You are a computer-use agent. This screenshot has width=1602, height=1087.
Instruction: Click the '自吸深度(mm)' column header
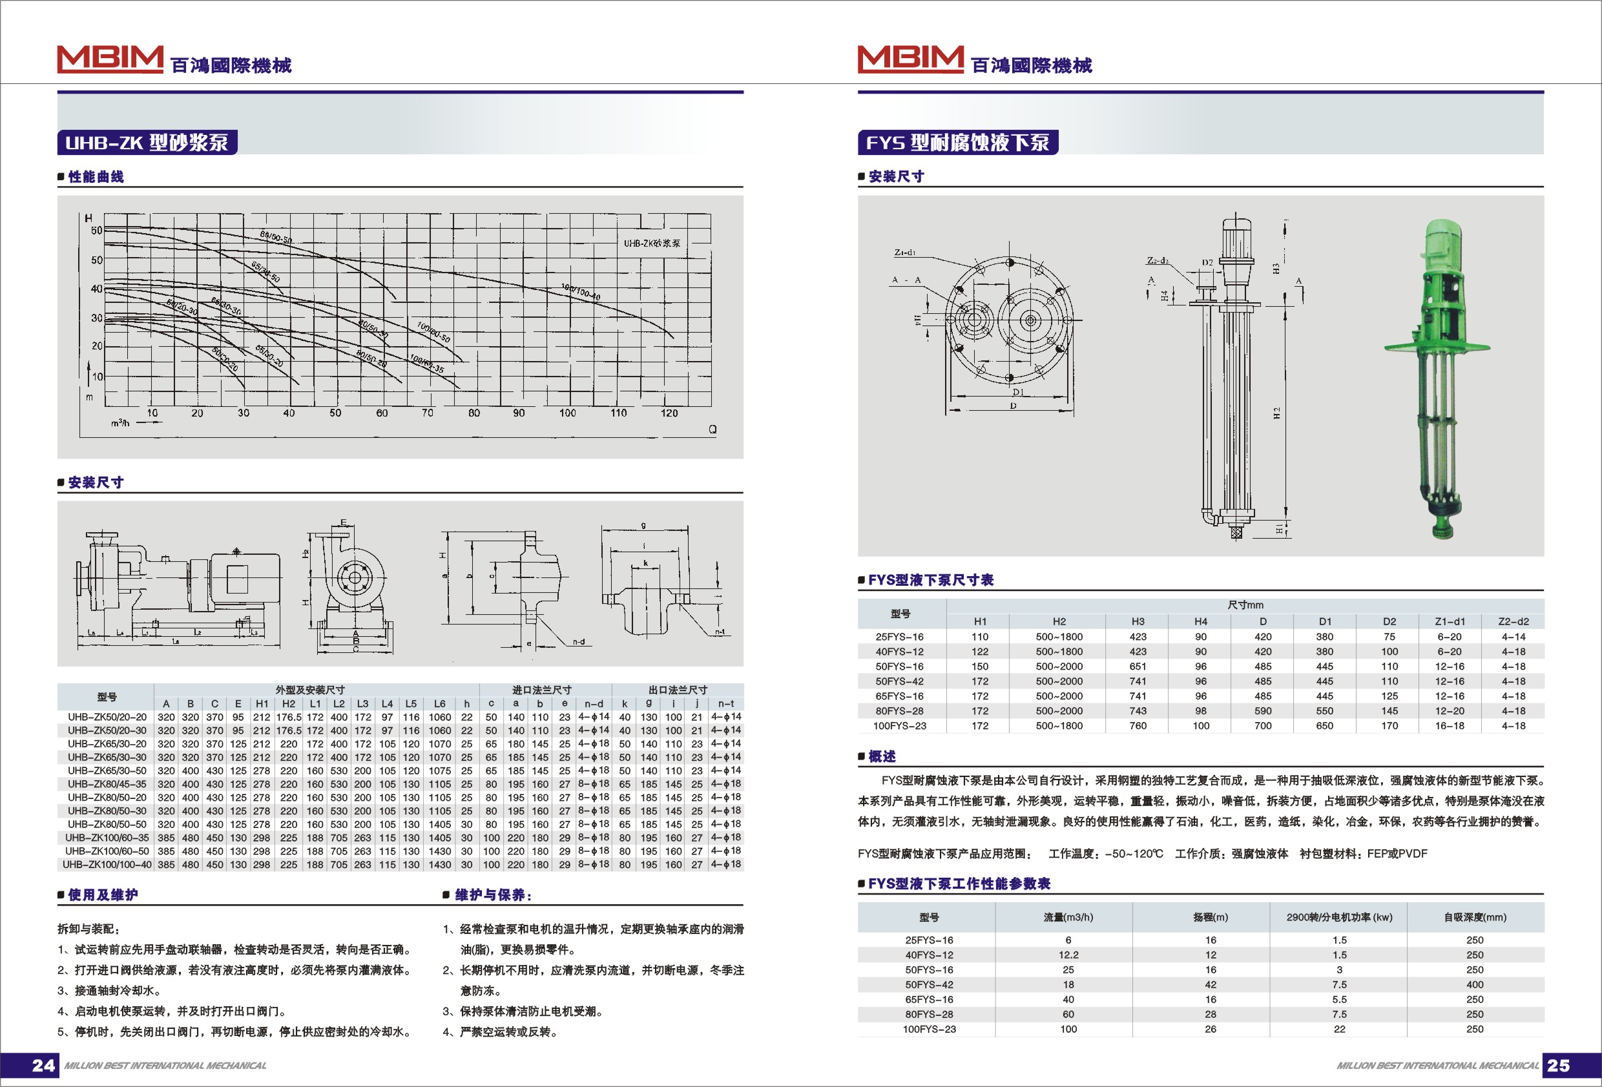point(1475,917)
